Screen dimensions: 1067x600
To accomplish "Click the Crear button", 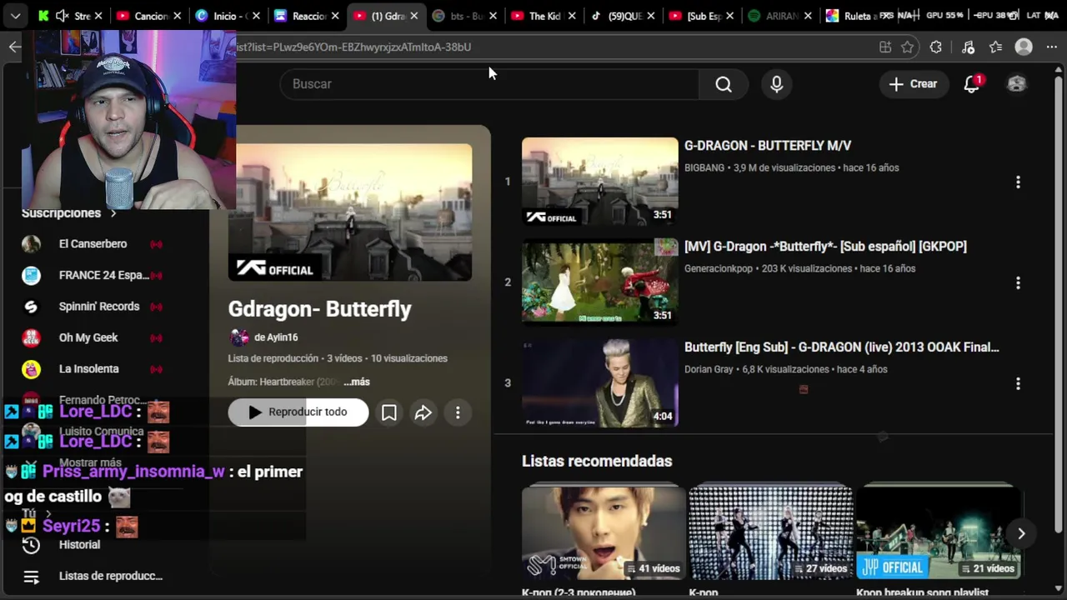I will (913, 84).
